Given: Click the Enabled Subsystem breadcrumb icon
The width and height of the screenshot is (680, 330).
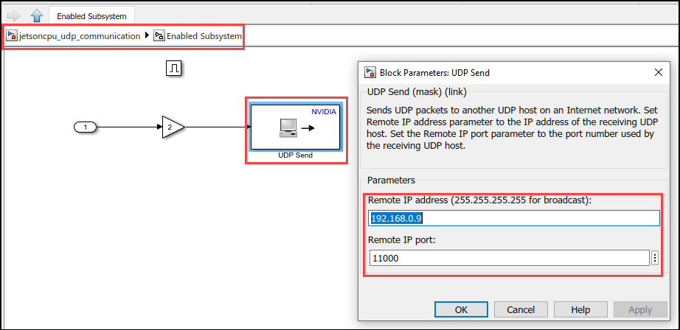Looking at the screenshot, I should click(159, 35).
